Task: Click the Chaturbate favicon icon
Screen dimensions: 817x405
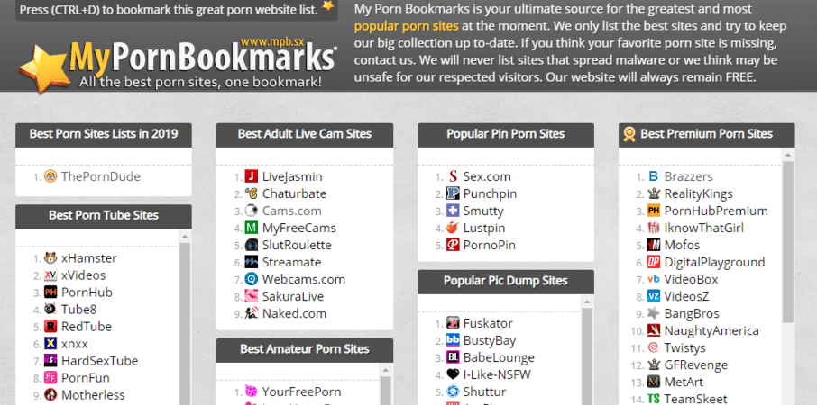Action: point(252,193)
